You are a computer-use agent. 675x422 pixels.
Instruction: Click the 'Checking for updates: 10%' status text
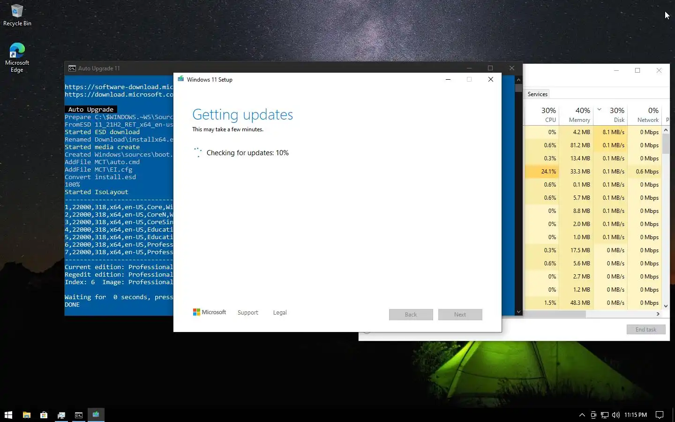(x=247, y=153)
